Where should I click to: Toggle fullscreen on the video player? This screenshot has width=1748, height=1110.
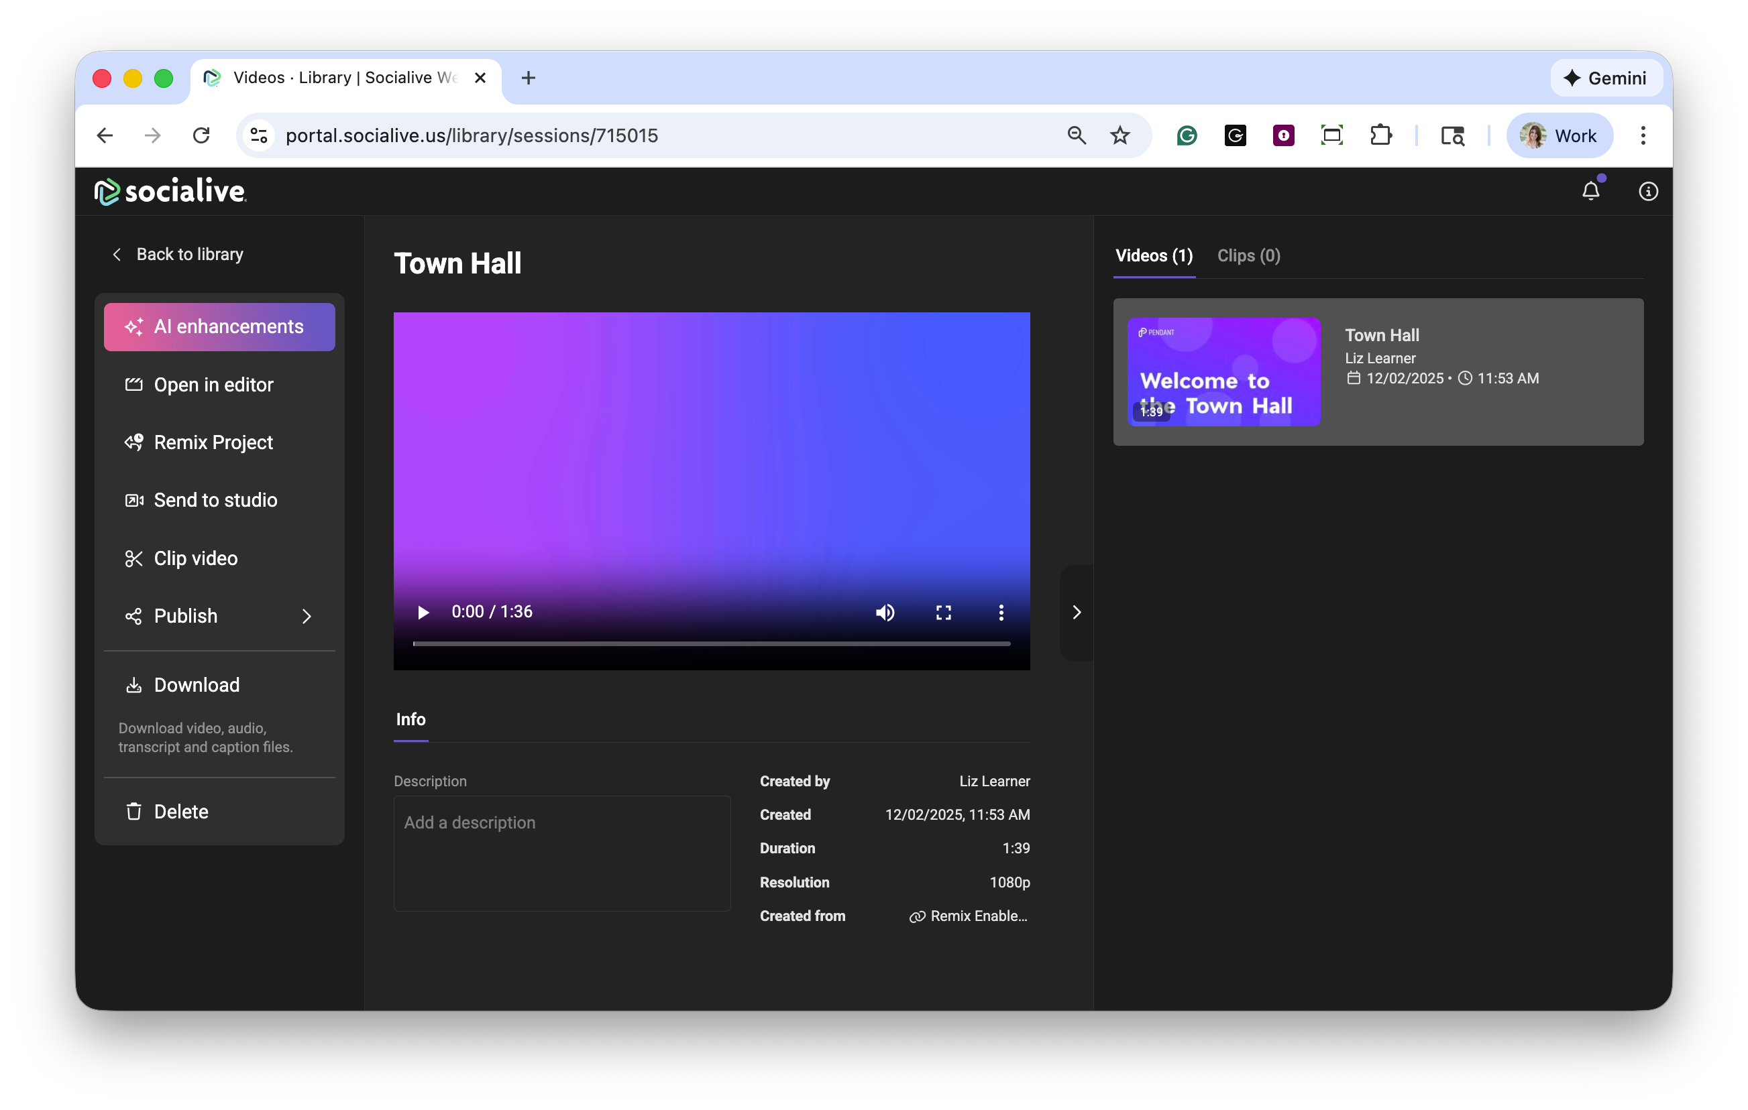943,613
